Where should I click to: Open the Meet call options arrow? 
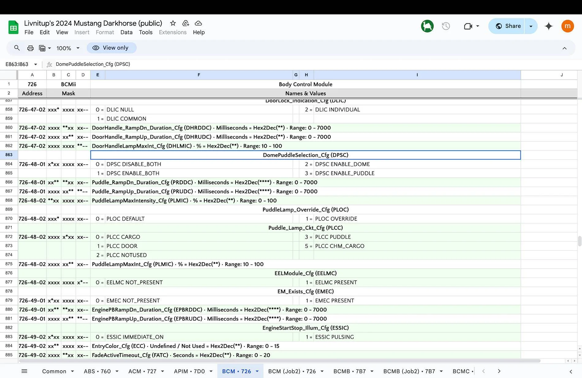478,26
